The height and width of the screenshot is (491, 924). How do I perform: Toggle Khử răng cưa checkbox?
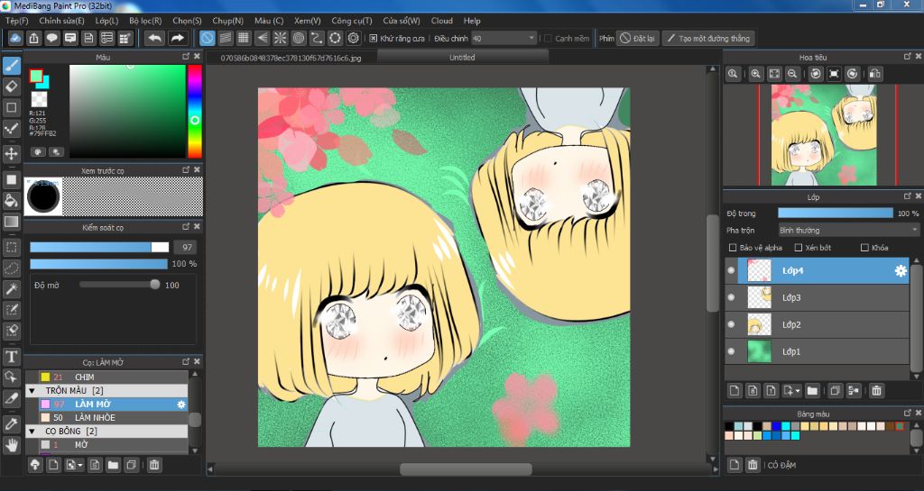point(373,38)
